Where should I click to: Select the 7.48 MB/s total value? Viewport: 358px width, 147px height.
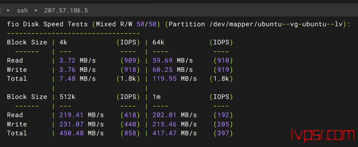click(x=77, y=79)
